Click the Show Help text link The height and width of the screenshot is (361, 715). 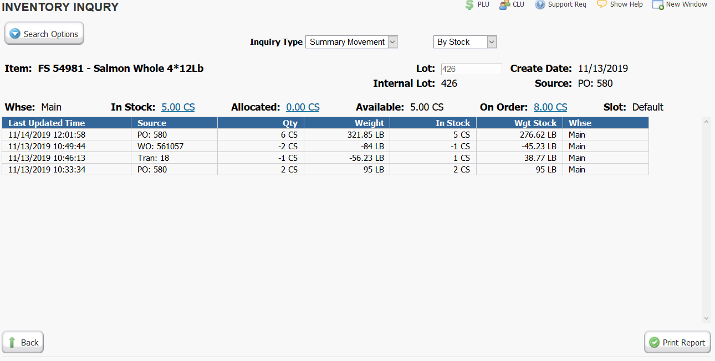(x=626, y=4)
